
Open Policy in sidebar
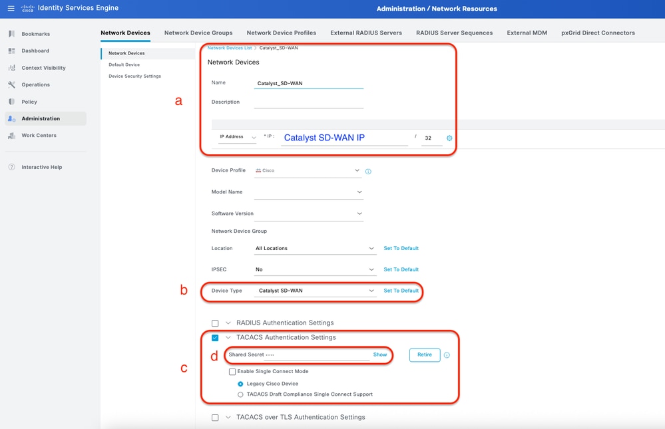pos(29,102)
